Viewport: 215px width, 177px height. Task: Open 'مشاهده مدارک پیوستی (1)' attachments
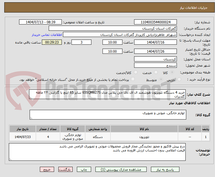click(x=121, y=170)
